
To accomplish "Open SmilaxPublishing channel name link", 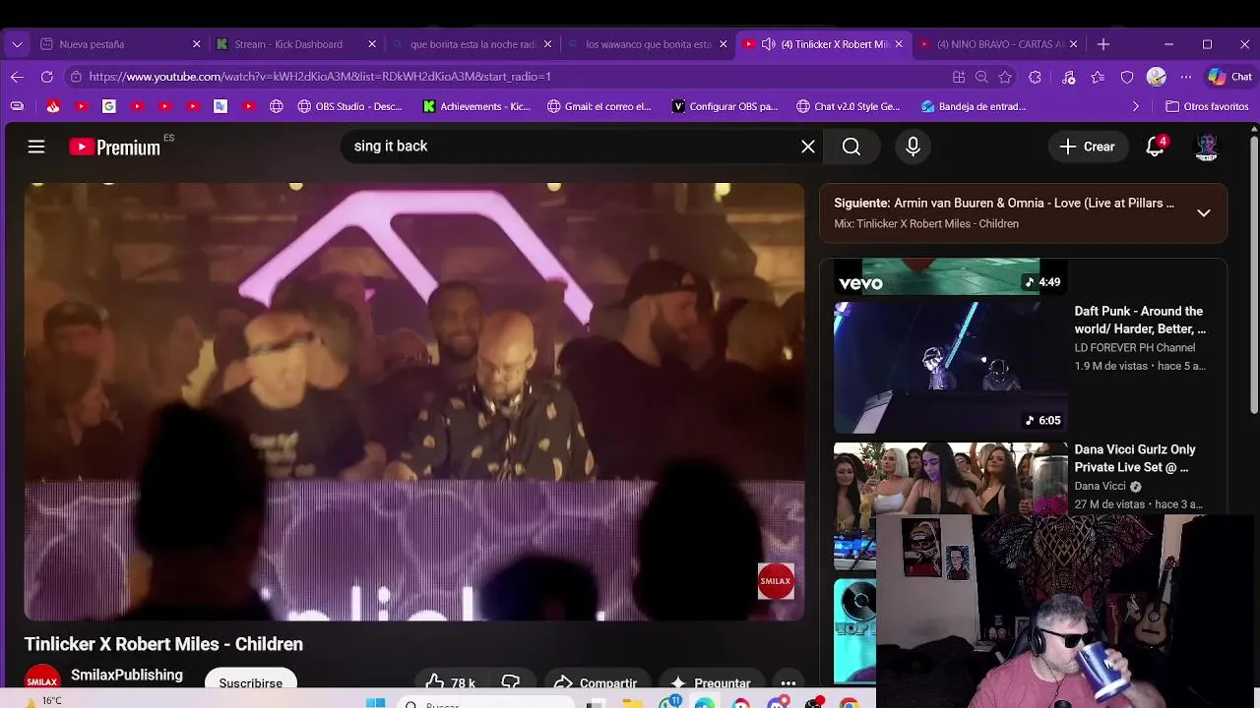I will click(127, 675).
